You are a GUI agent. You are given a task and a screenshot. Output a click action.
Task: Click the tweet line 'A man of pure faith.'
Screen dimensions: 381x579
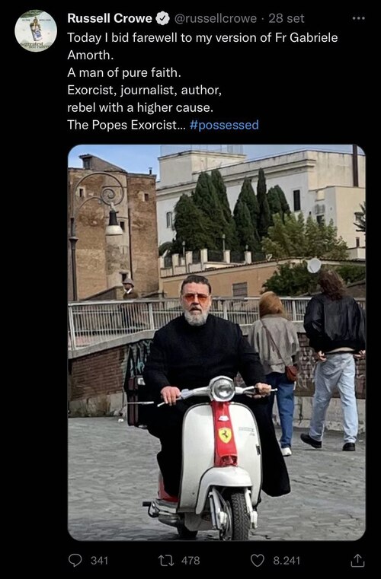(x=124, y=73)
